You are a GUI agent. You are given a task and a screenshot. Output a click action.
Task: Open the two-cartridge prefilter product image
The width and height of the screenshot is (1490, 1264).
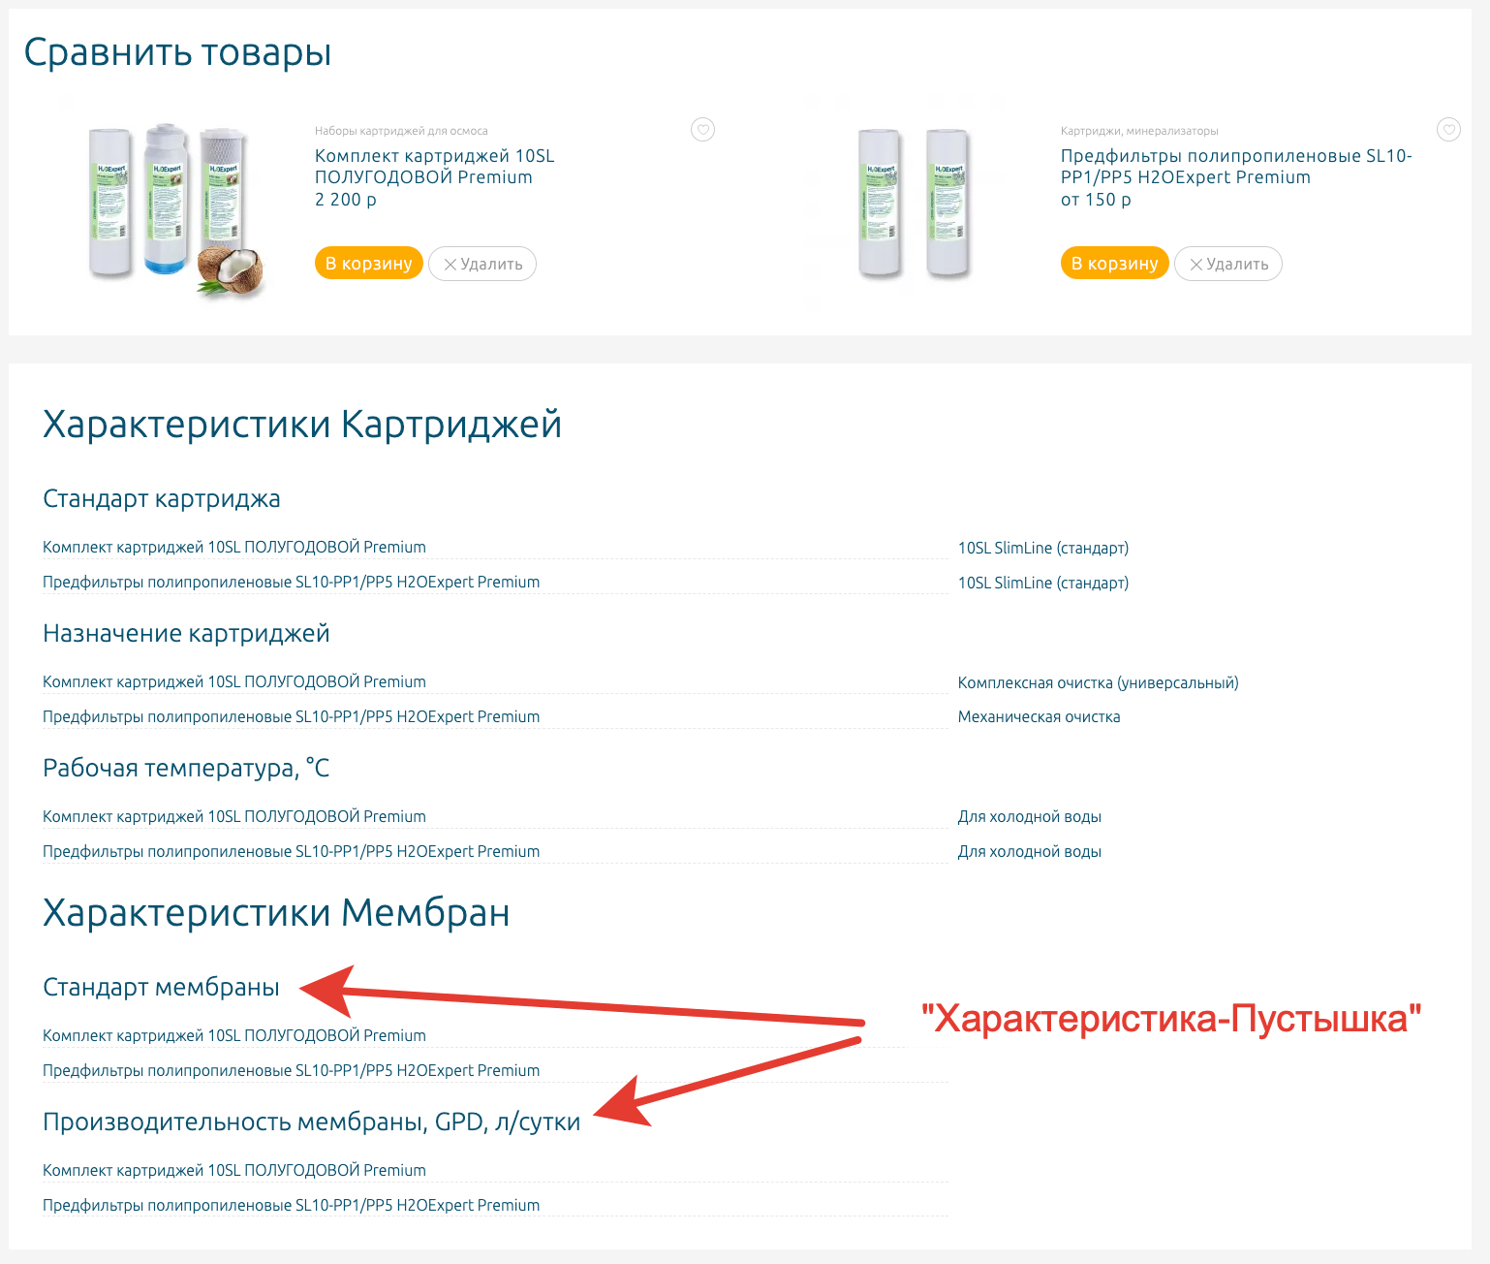click(913, 204)
